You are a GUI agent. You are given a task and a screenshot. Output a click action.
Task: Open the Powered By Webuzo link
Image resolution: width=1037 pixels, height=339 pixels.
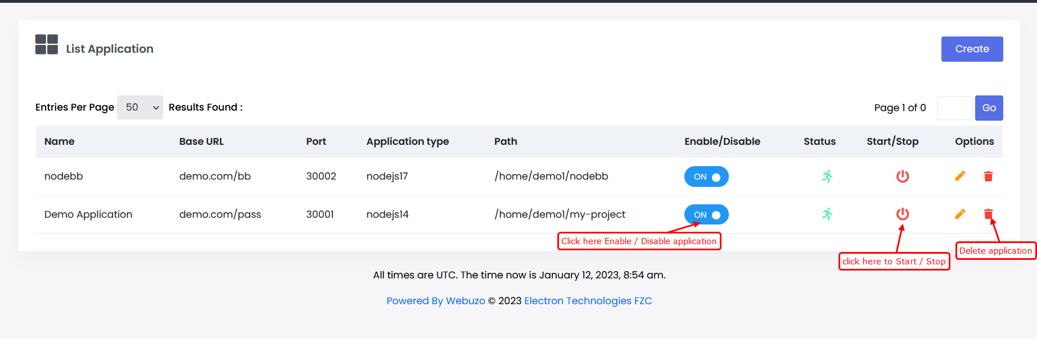[435, 301]
